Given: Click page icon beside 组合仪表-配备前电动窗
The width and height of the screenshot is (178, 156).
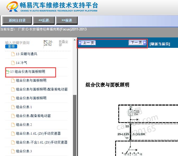Looking at the screenshot, I should point(13,116).
